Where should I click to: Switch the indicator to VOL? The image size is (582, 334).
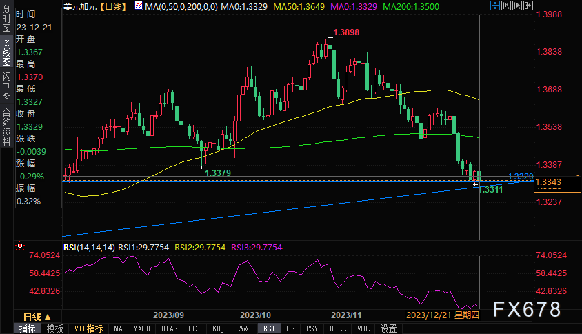(x=363, y=328)
